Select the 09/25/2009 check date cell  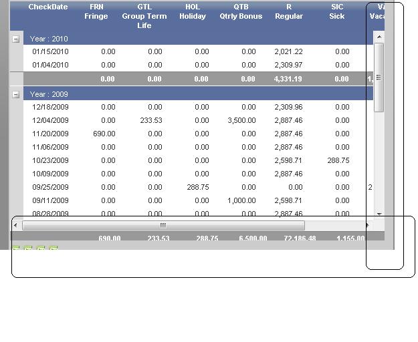pos(50,187)
